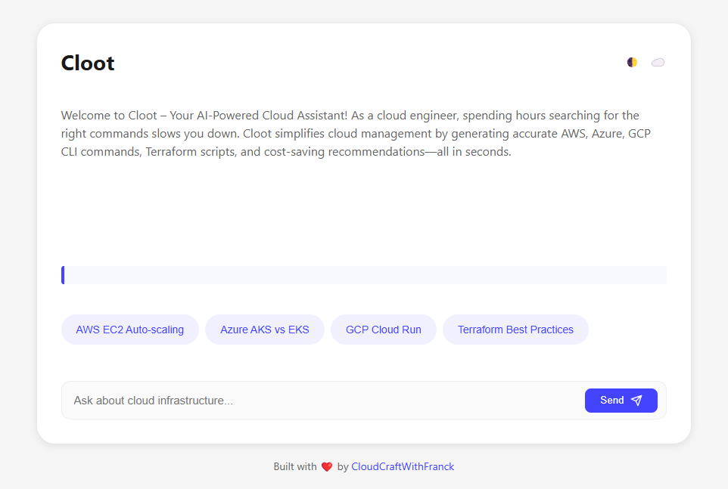Toggle the half-moon dark mode icon
The height and width of the screenshot is (489, 728).
tap(632, 62)
